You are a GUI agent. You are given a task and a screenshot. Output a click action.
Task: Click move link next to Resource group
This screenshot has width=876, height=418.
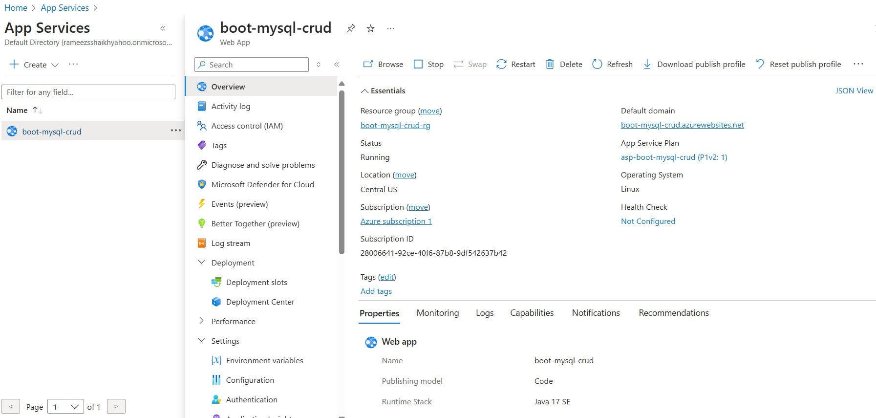click(430, 111)
